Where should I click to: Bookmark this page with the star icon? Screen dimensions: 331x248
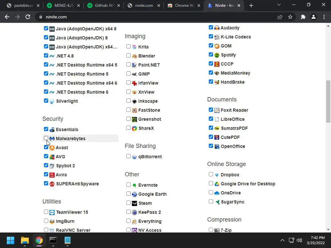click(290, 17)
